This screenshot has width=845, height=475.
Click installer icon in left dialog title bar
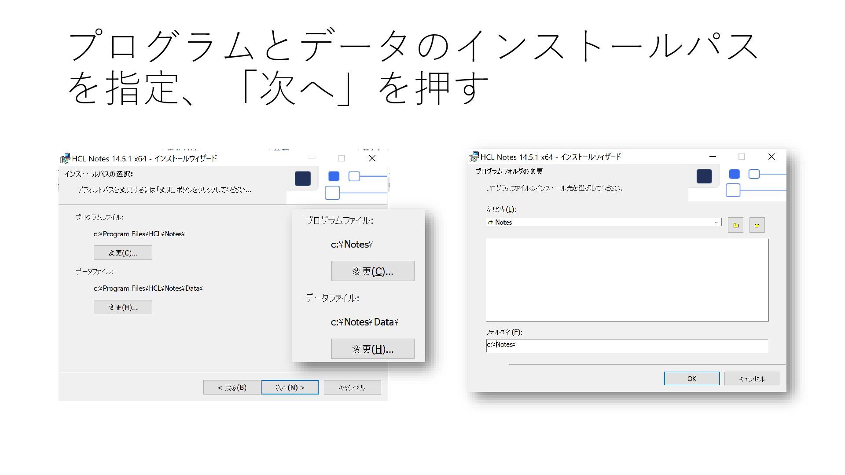pos(65,158)
